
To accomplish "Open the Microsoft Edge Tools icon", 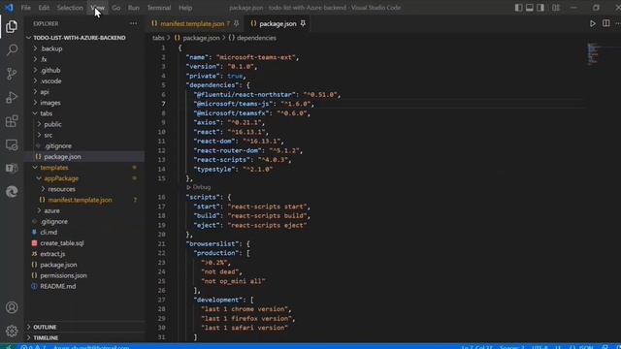I will (x=12, y=192).
